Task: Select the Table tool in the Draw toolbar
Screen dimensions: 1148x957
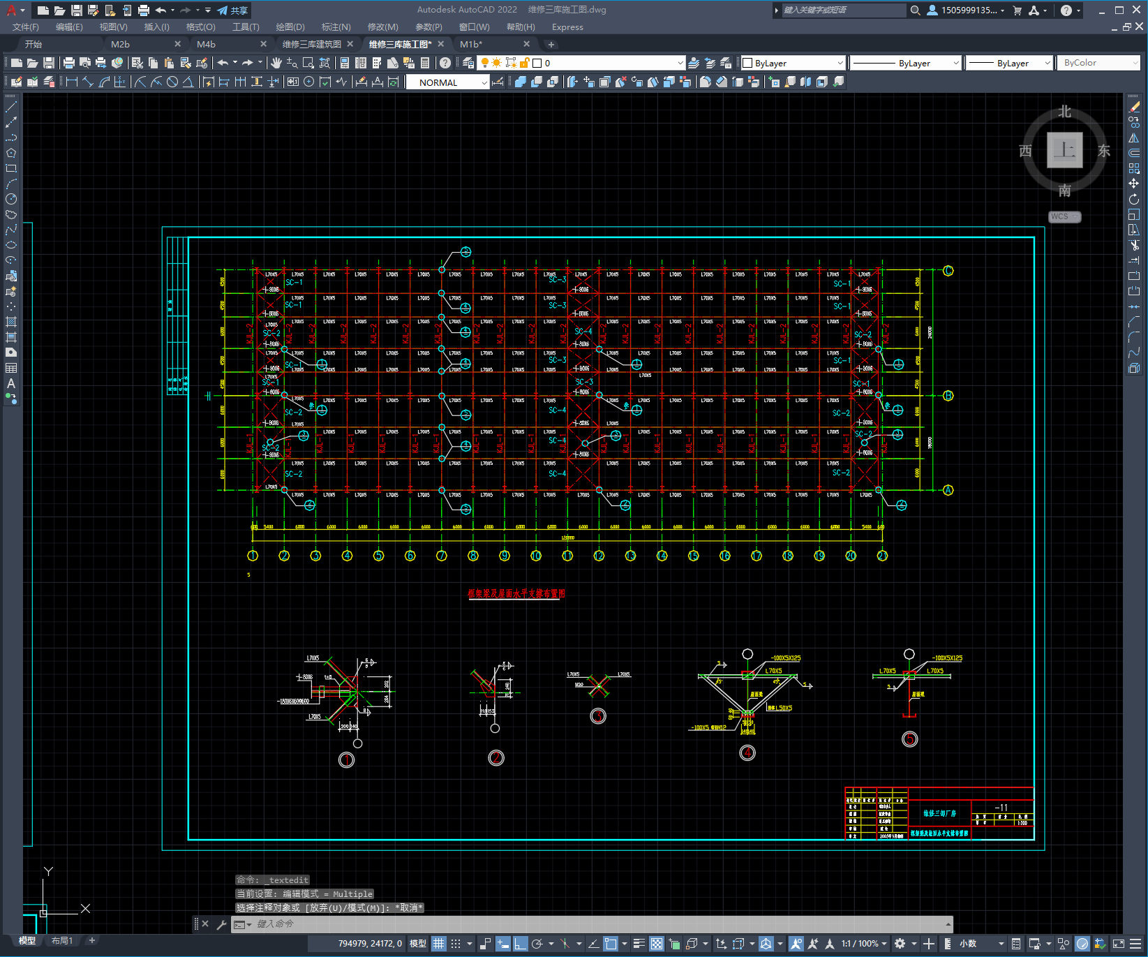Action: click(11, 368)
